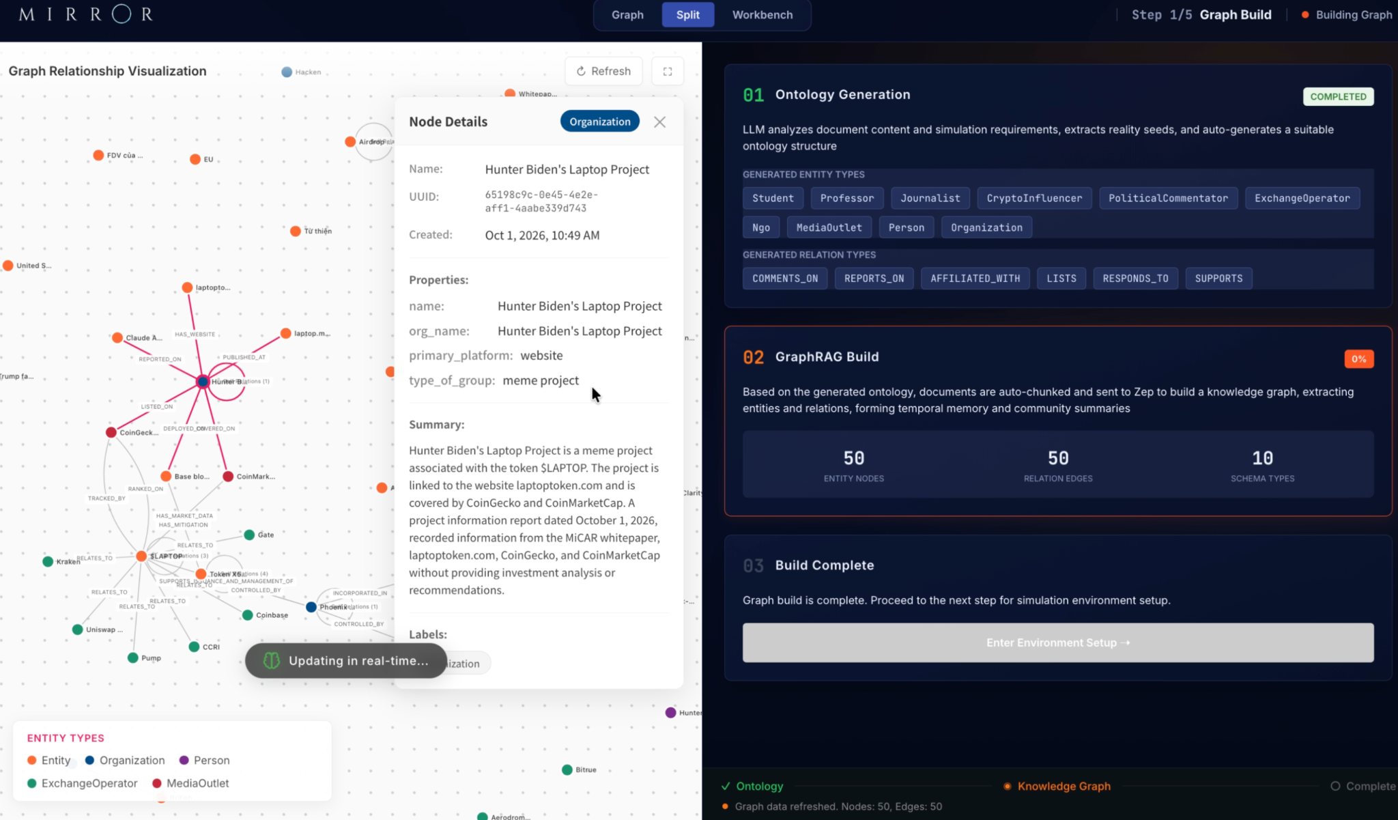Click the MediaOutlet legend color dot

(x=157, y=783)
